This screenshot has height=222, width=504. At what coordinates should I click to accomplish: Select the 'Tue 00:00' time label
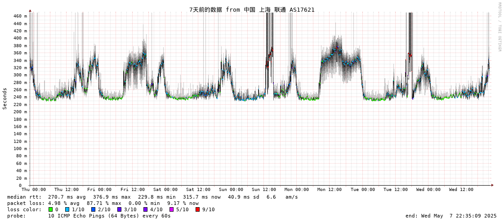coord(362,190)
